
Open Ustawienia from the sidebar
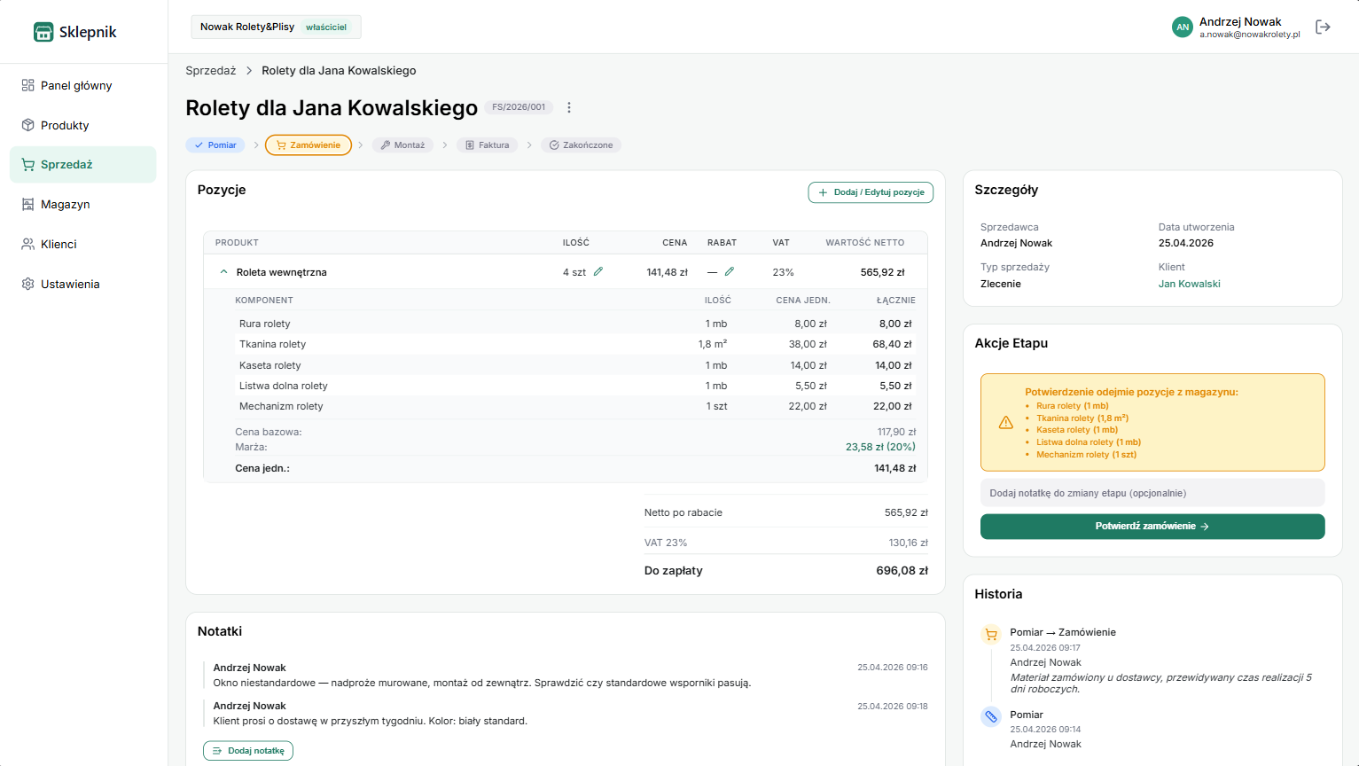(69, 285)
